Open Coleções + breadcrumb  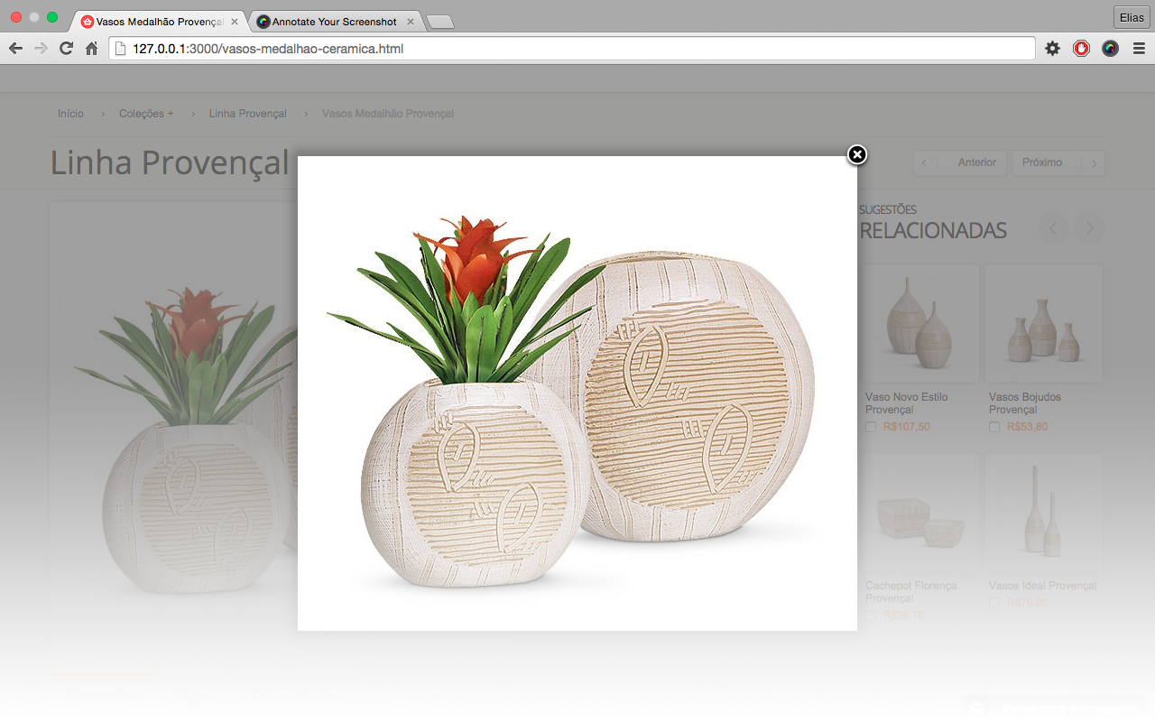pyautogui.click(x=146, y=114)
